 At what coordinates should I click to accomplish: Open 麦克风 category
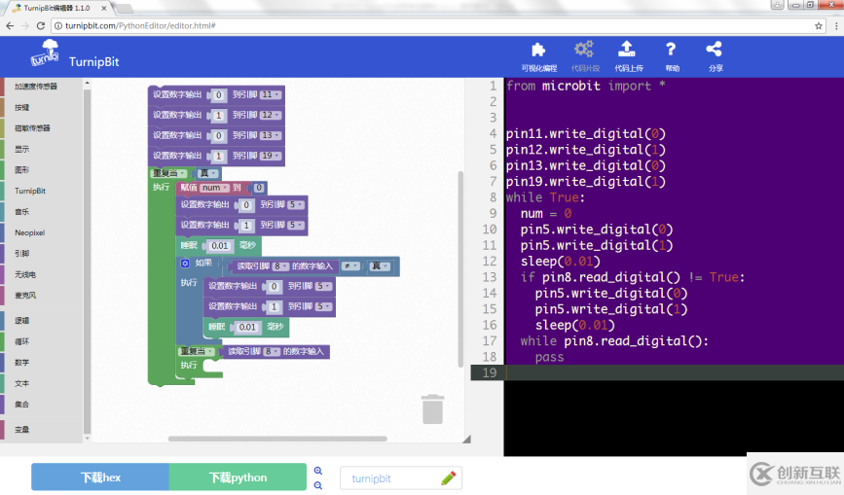(x=25, y=296)
